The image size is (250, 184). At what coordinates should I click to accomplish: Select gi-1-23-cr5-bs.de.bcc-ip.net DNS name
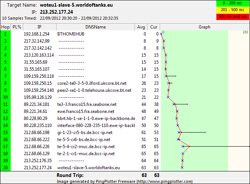click(85, 133)
